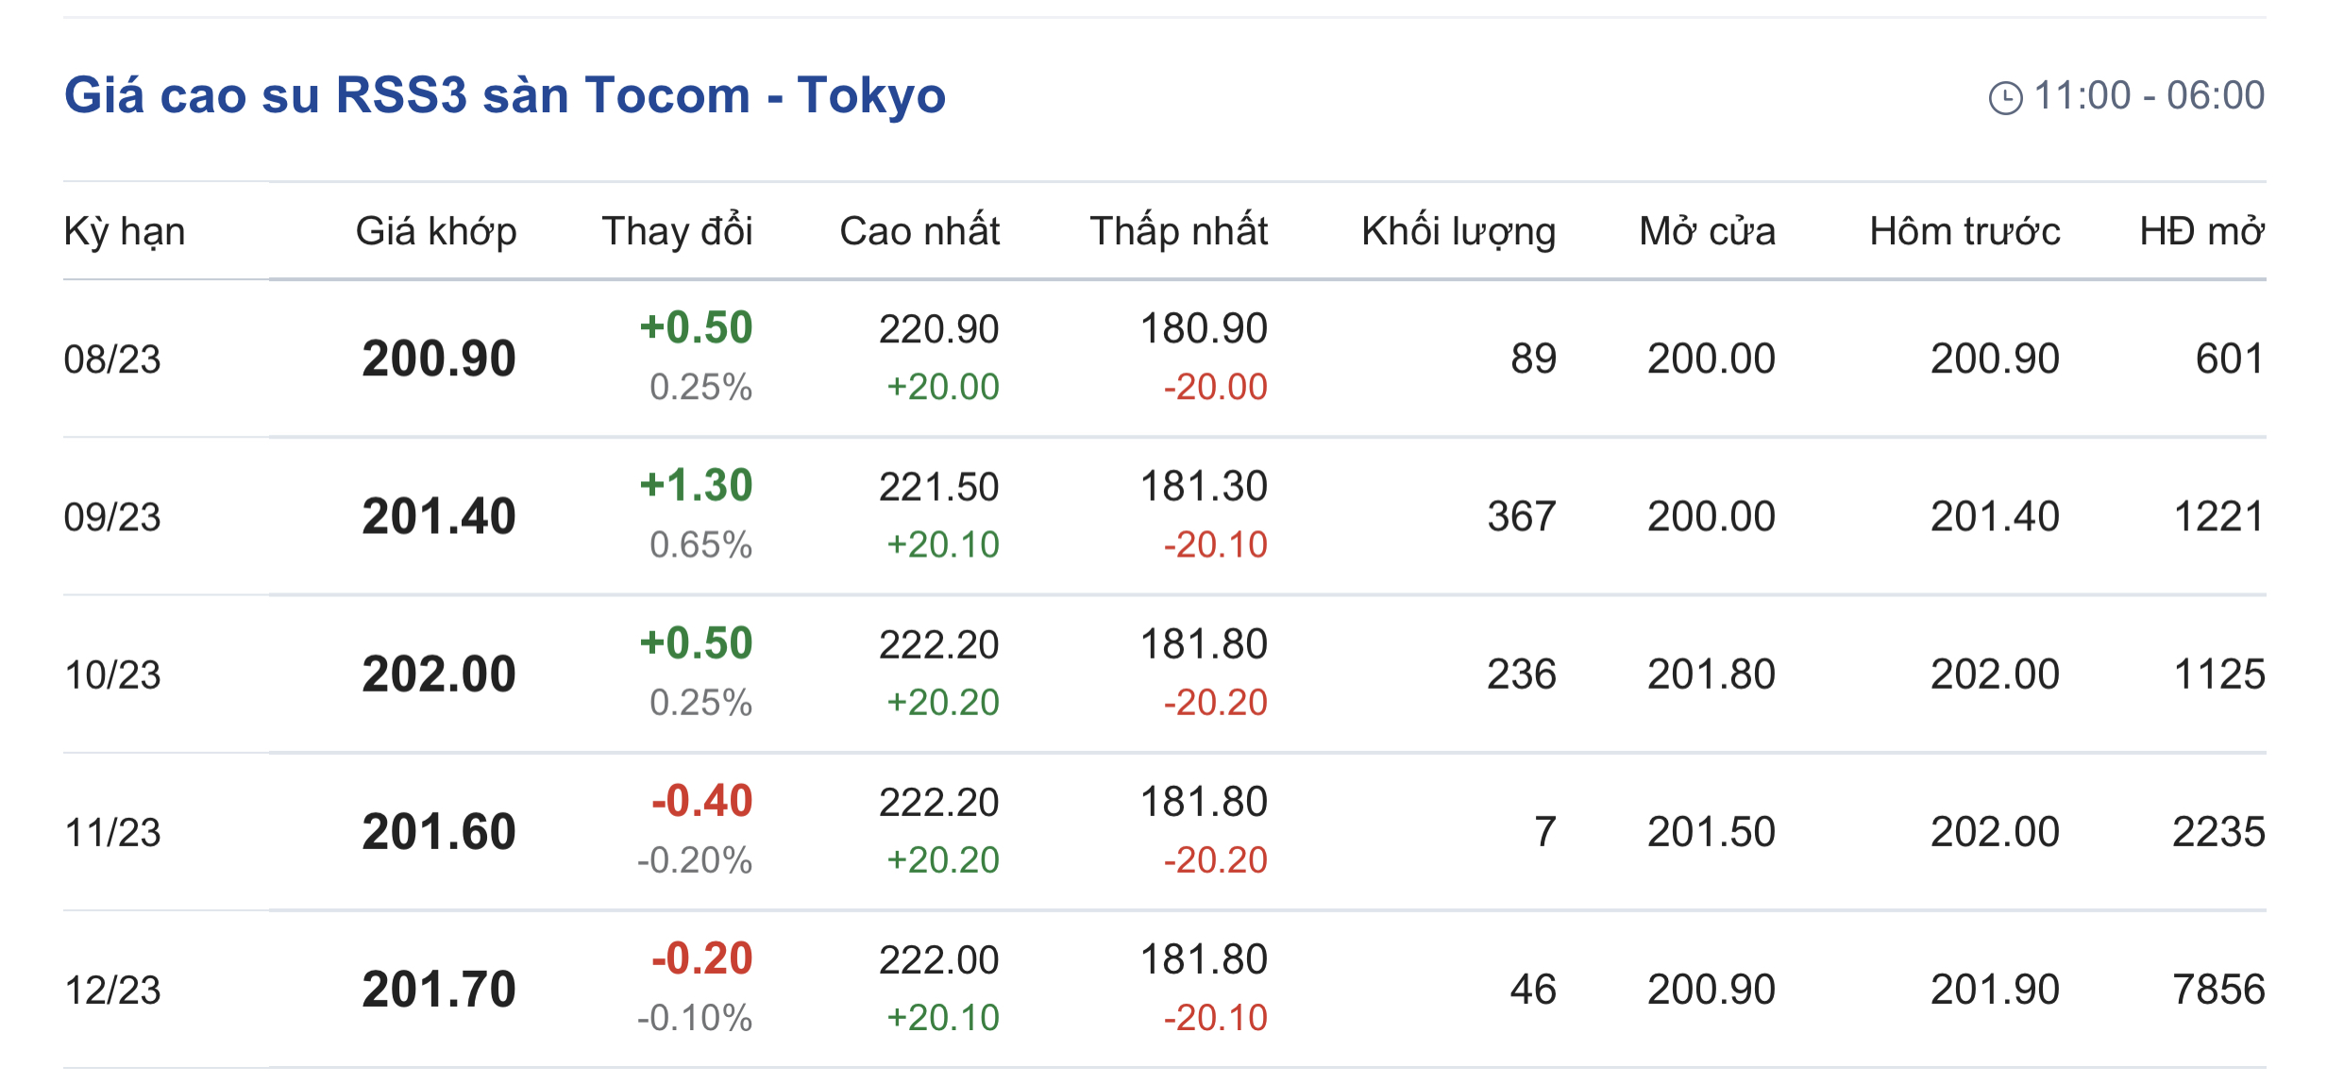Click the 200.90 matched price value

pyautogui.click(x=439, y=358)
